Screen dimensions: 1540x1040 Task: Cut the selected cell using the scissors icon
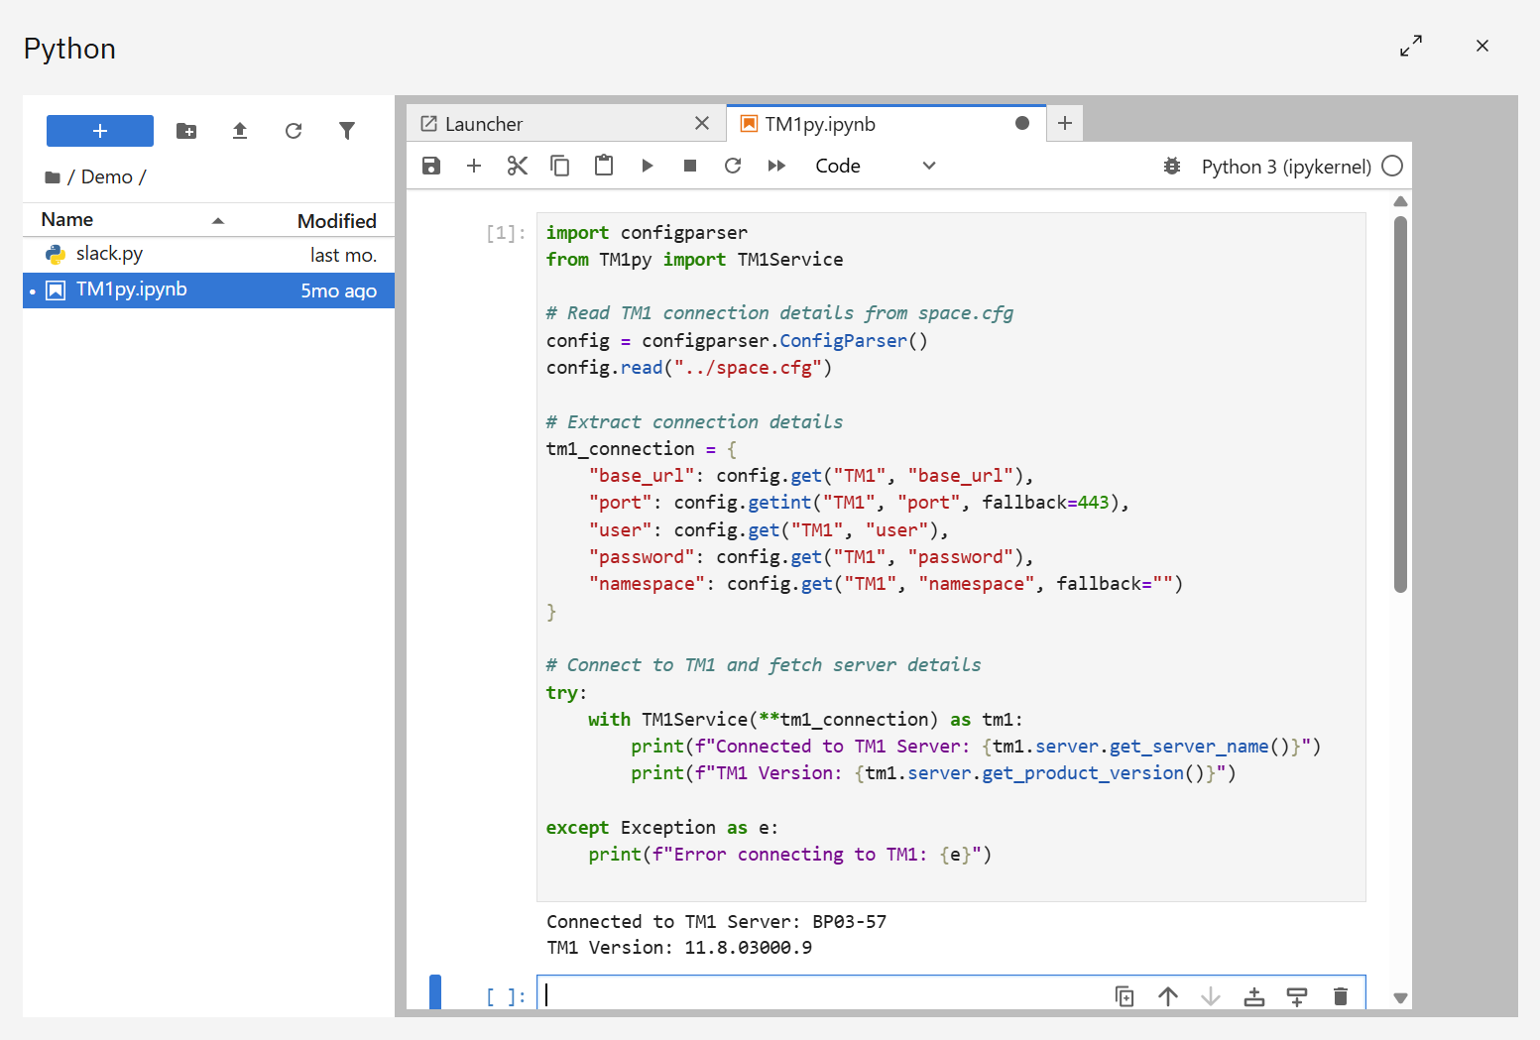(x=517, y=166)
